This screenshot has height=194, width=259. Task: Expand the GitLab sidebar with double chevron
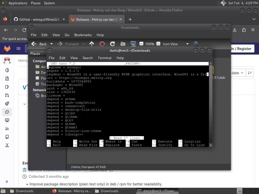[x=7, y=182]
